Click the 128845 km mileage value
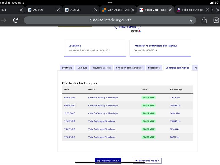The height and width of the screenshot is (165, 220). coord(175,121)
